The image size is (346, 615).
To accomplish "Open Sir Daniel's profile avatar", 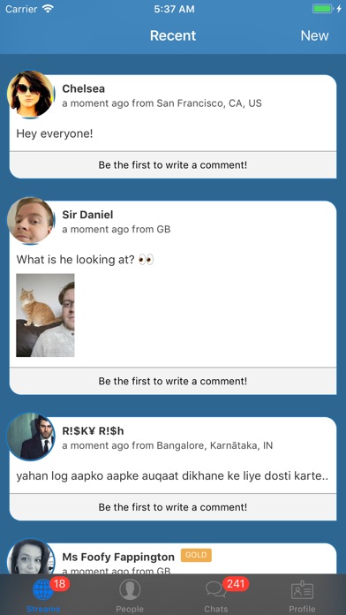I will pyautogui.click(x=30, y=220).
